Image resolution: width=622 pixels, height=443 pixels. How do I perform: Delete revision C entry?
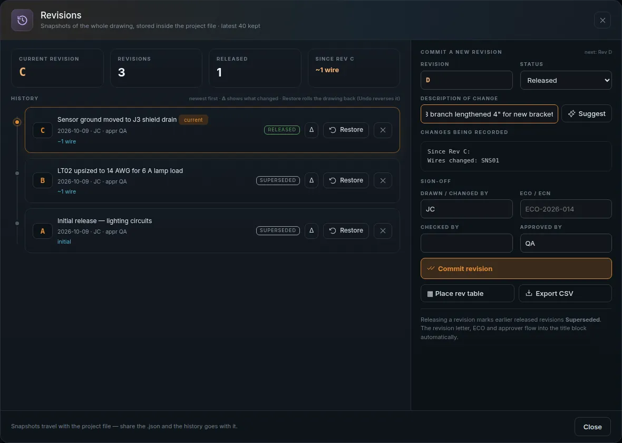click(x=383, y=130)
